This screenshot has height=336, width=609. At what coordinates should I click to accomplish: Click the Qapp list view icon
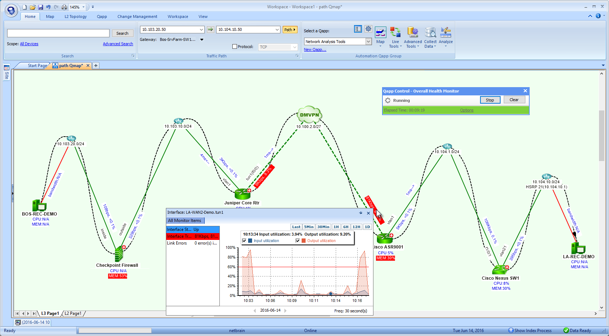tap(358, 29)
